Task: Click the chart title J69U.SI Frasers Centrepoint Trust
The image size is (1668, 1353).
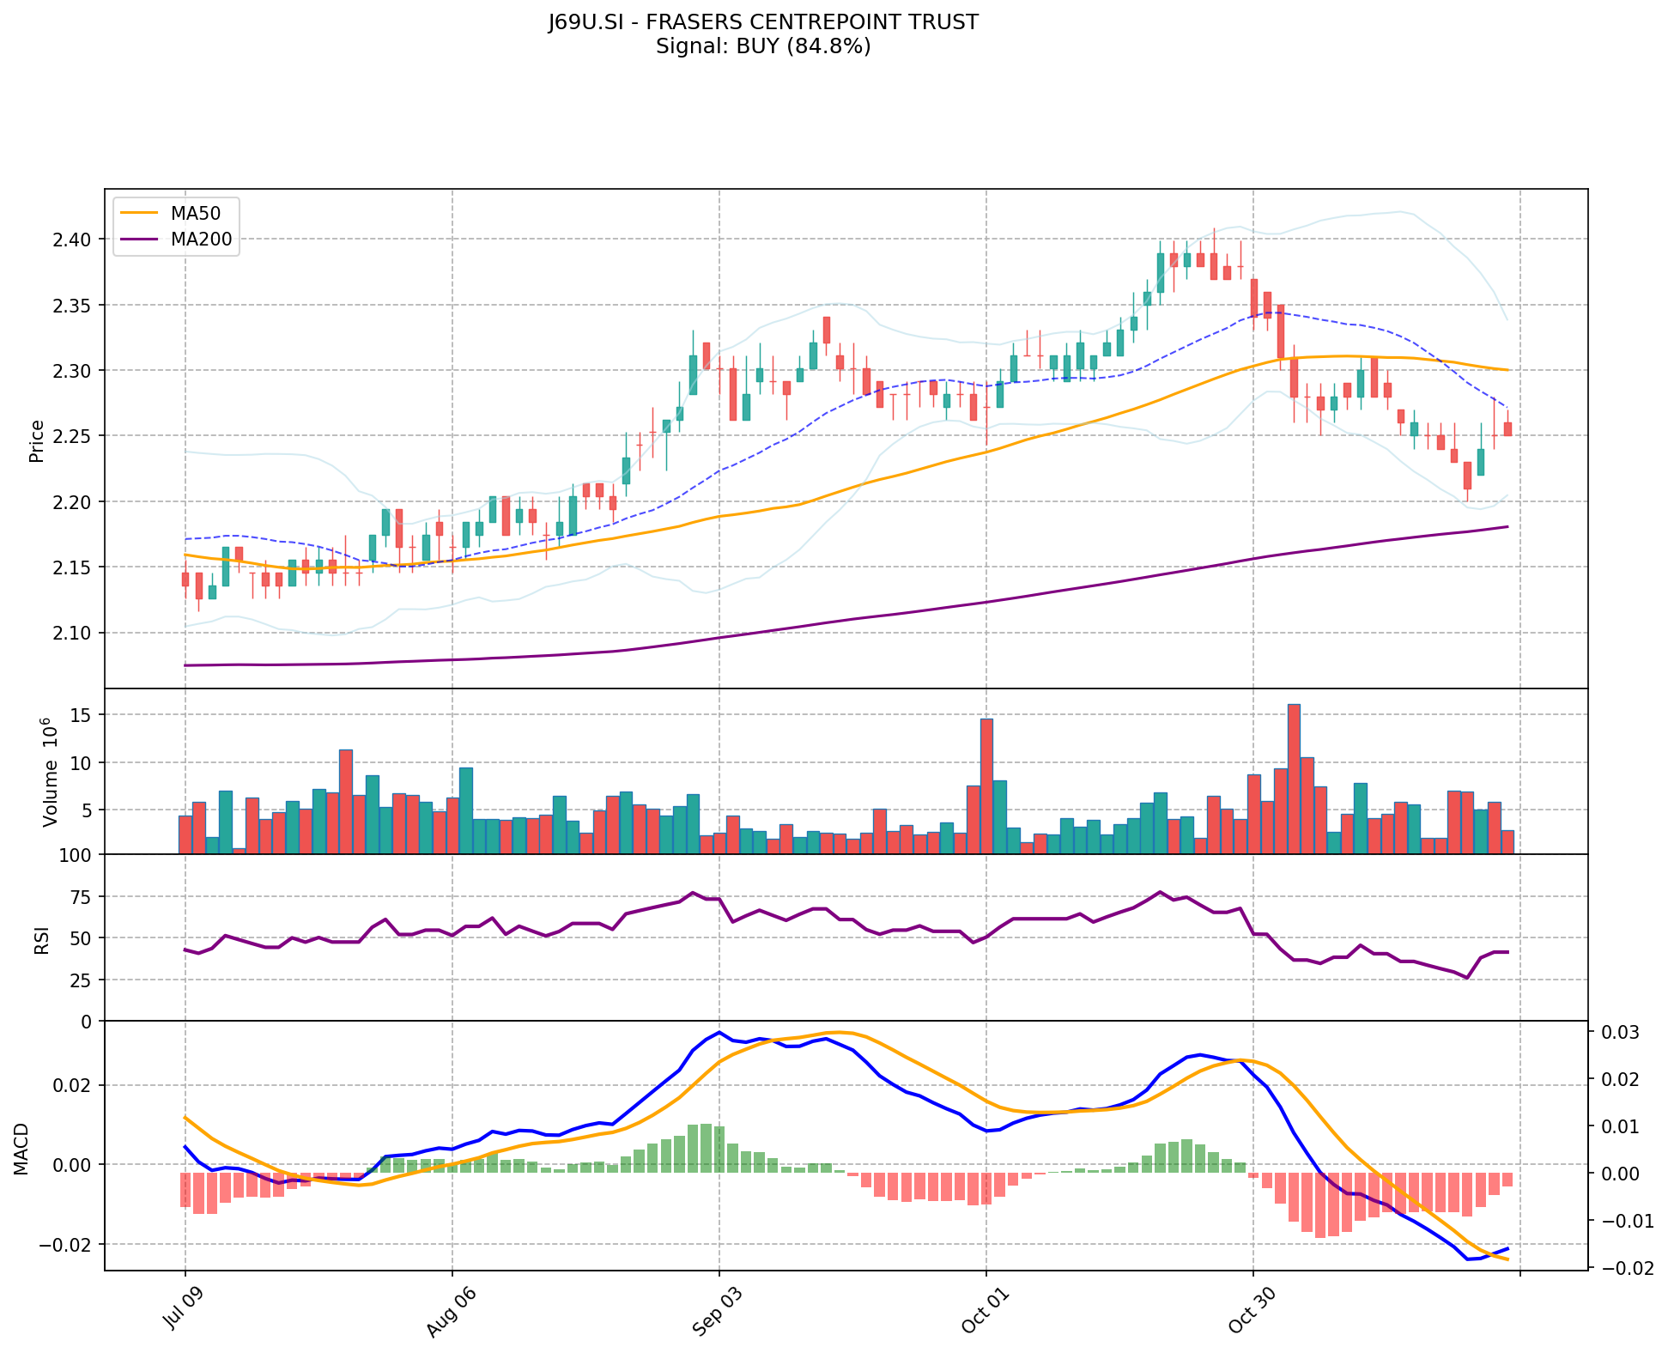Action: click(763, 22)
